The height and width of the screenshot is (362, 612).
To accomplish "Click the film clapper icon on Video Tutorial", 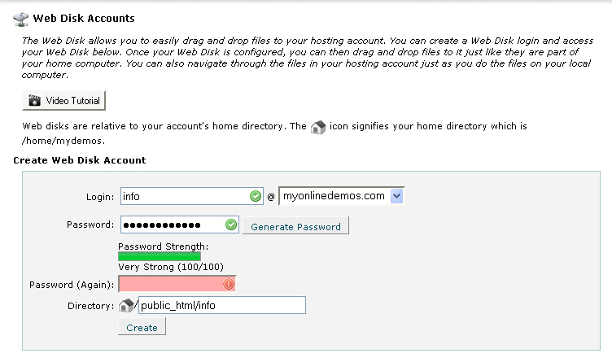I will point(35,101).
